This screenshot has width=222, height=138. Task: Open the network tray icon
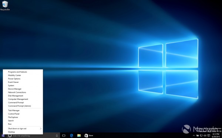(x=201, y=135)
